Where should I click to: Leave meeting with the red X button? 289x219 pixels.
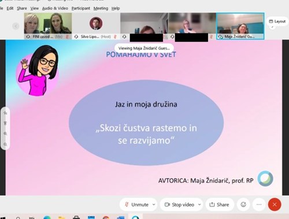275,205
